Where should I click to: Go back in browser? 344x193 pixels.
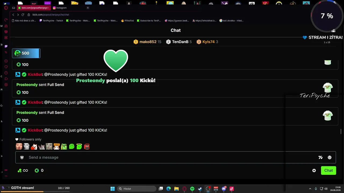pyautogui.click(x=13, y=15)
